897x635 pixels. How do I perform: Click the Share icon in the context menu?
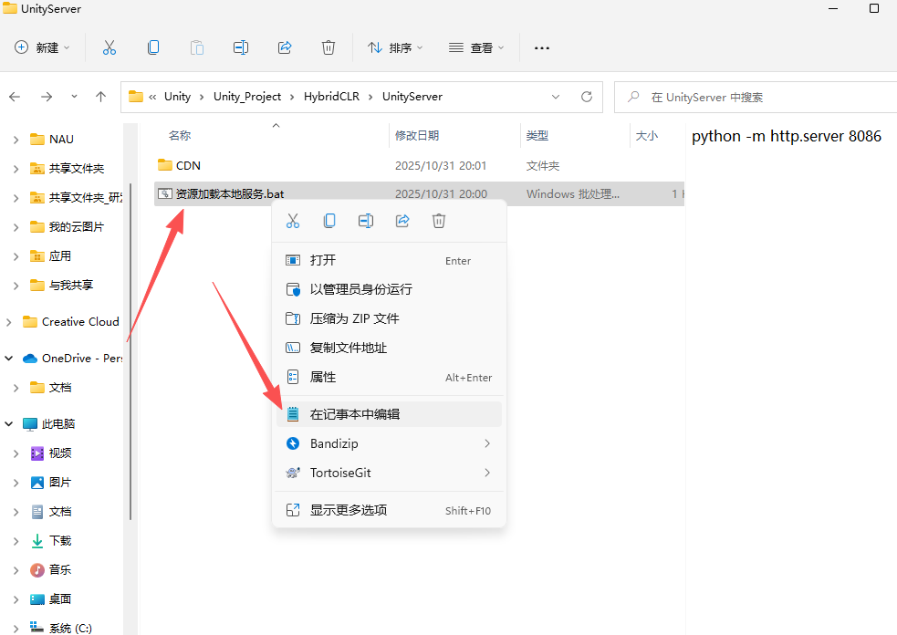pos(402,221)
